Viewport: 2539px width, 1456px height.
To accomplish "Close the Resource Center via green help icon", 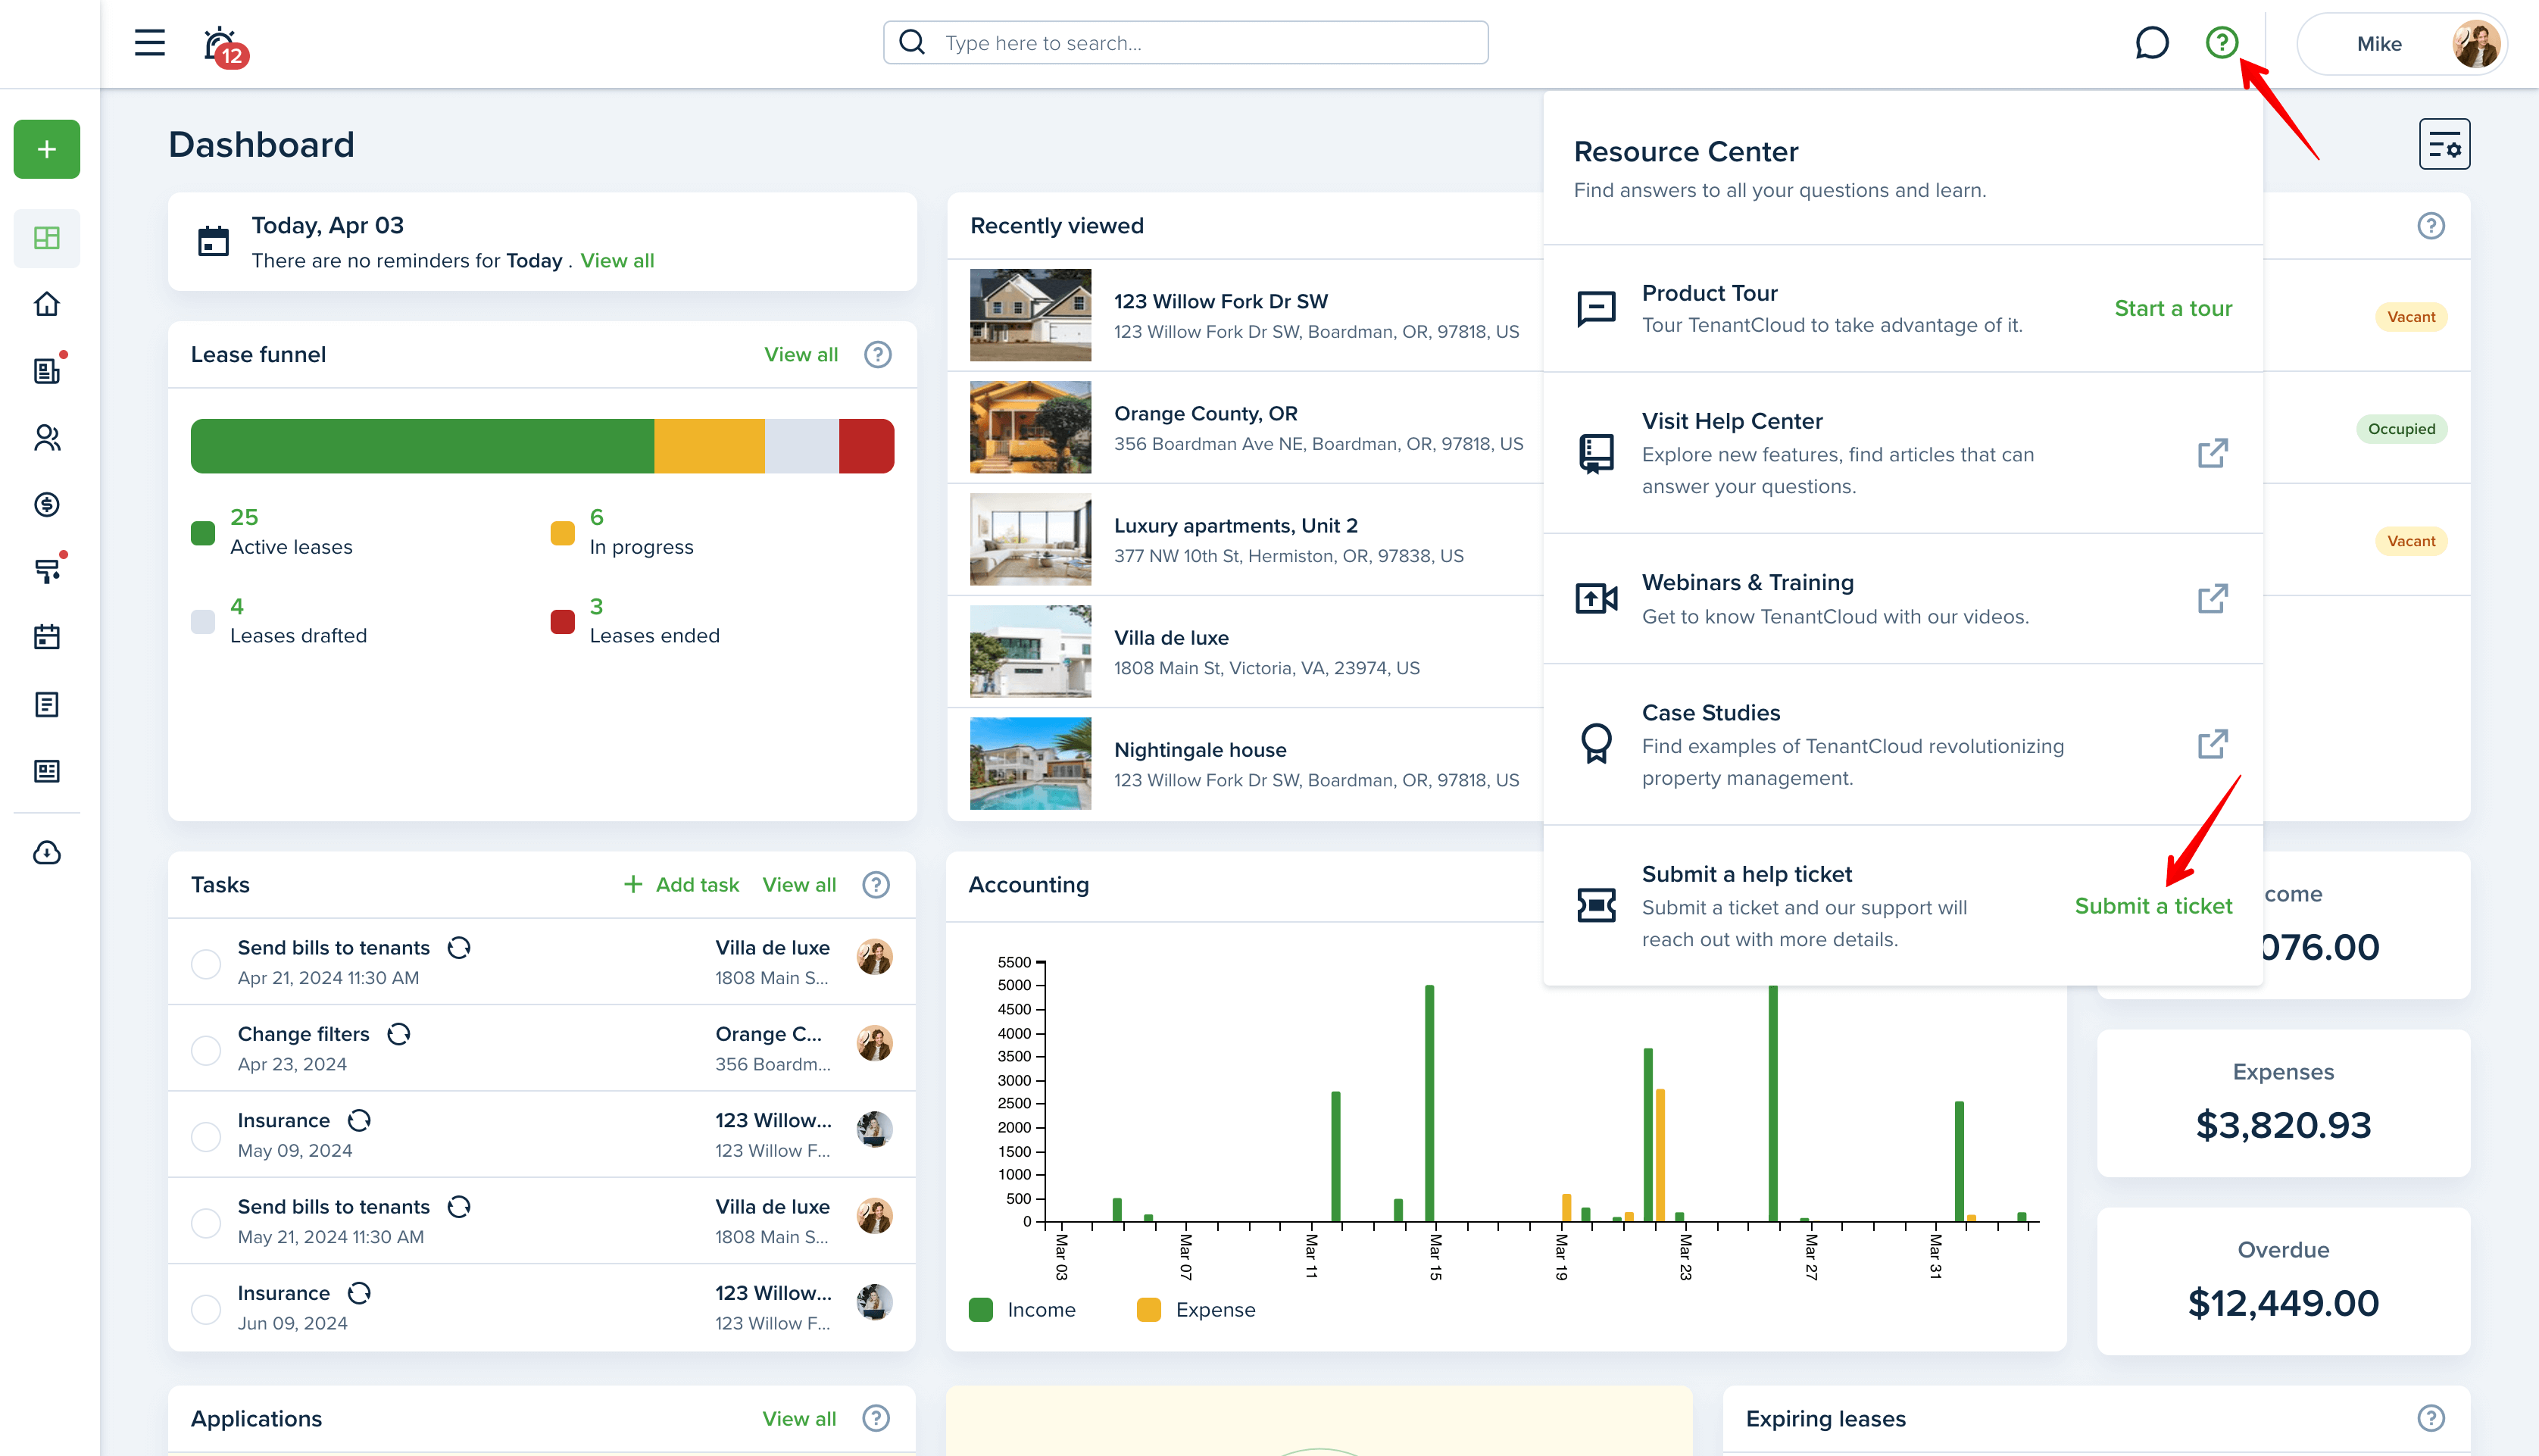I will click(x=2221, y=42).
